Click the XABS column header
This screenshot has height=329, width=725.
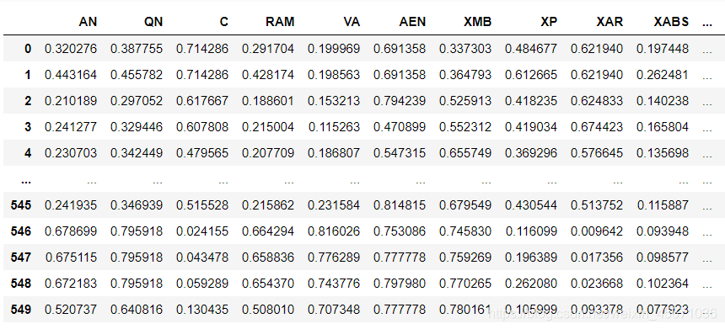point(671,22)
